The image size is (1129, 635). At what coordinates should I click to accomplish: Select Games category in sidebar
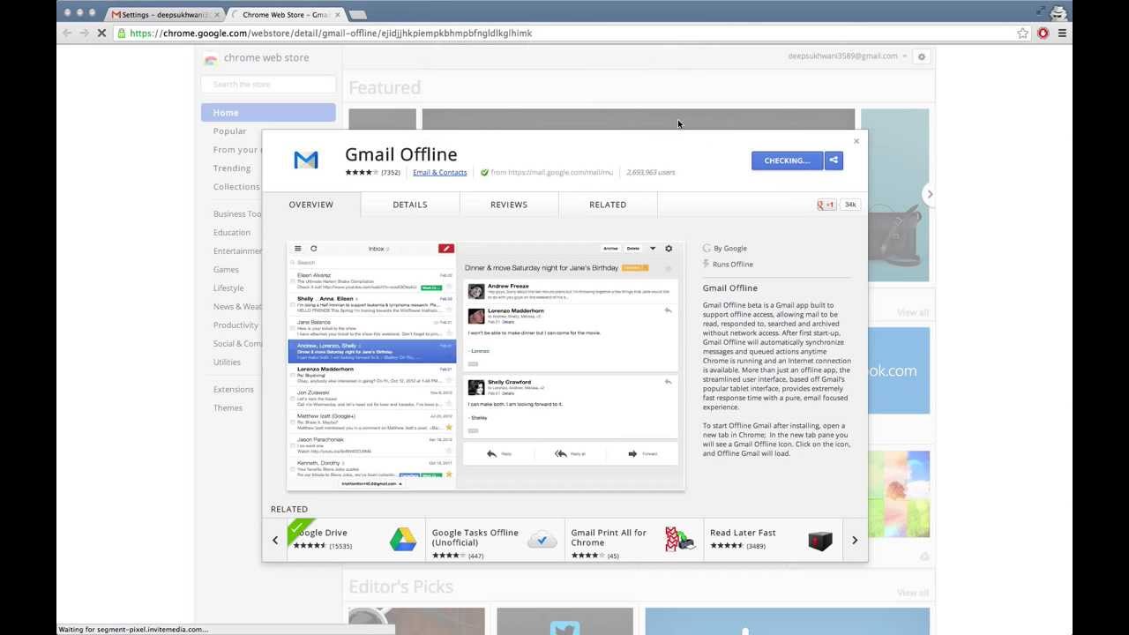tap(226, 270)
